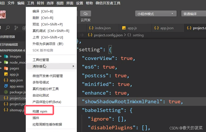The width and height of the screenshot is (206, 132).
Task: Click the extensions grid icon in sidebar
Action: [24, 28]
